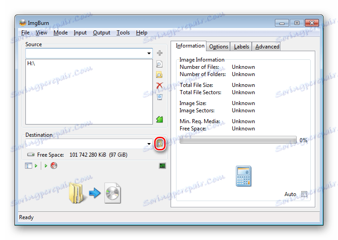Click the green arrow next to the red disc

[x=46, y=166]
